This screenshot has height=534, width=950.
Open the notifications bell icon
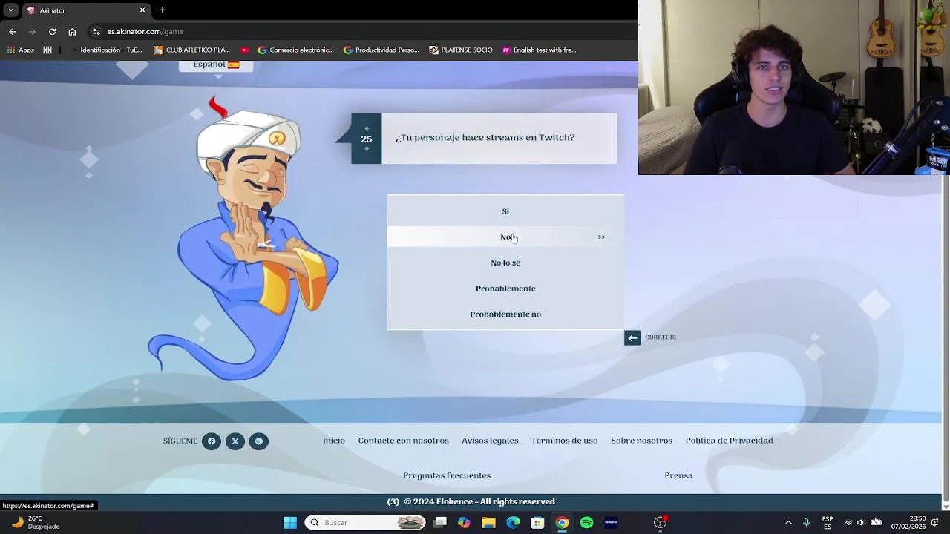(x=935, y=523)
